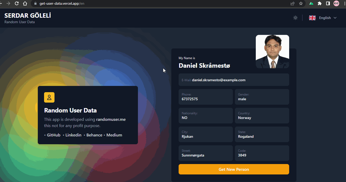
Task: Click the name Daniel Skråmestø
Action: (204, 66)
